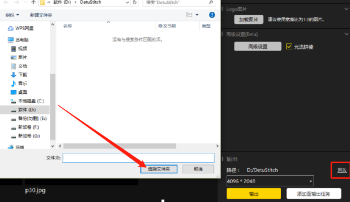Click the 加载图片 button

(x=249, y=20)
